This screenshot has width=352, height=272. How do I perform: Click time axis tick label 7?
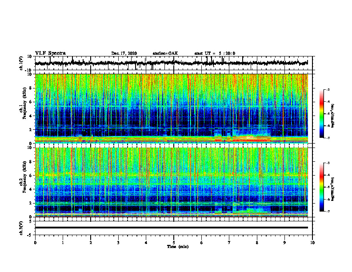tap(229, 243)
